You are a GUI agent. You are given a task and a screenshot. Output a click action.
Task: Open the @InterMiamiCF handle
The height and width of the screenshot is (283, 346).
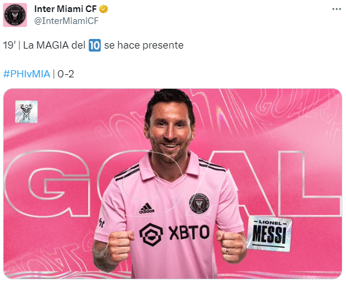67,21
